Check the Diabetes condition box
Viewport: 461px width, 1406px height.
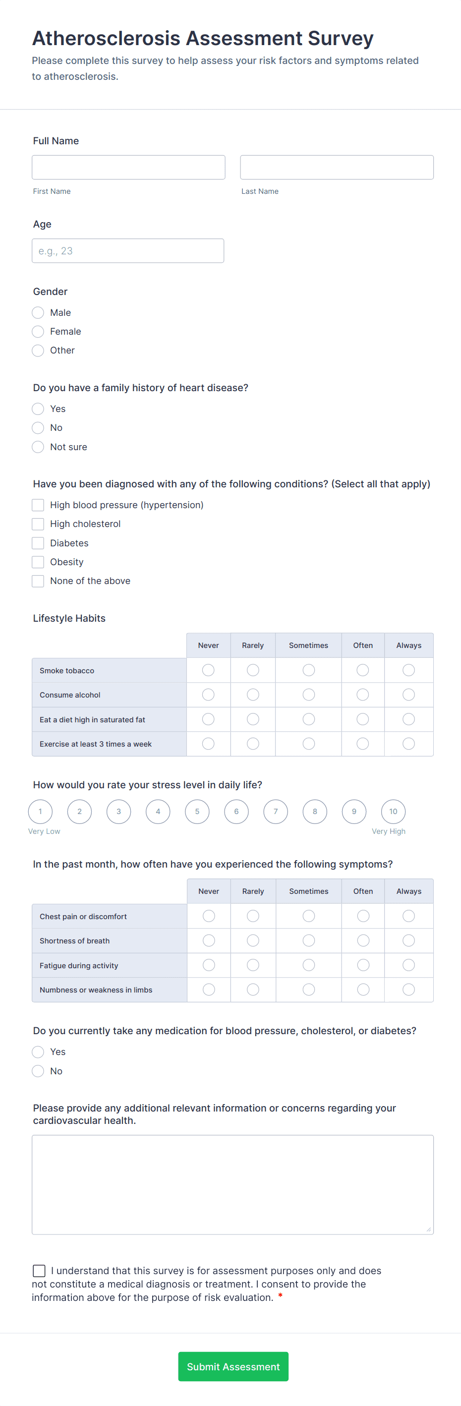38,542
